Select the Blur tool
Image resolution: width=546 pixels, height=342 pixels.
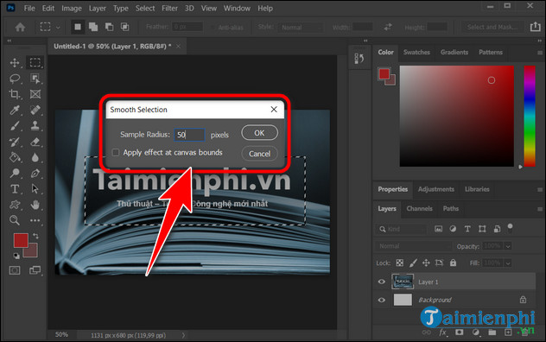pyautogui.click(x=35, y=157)
